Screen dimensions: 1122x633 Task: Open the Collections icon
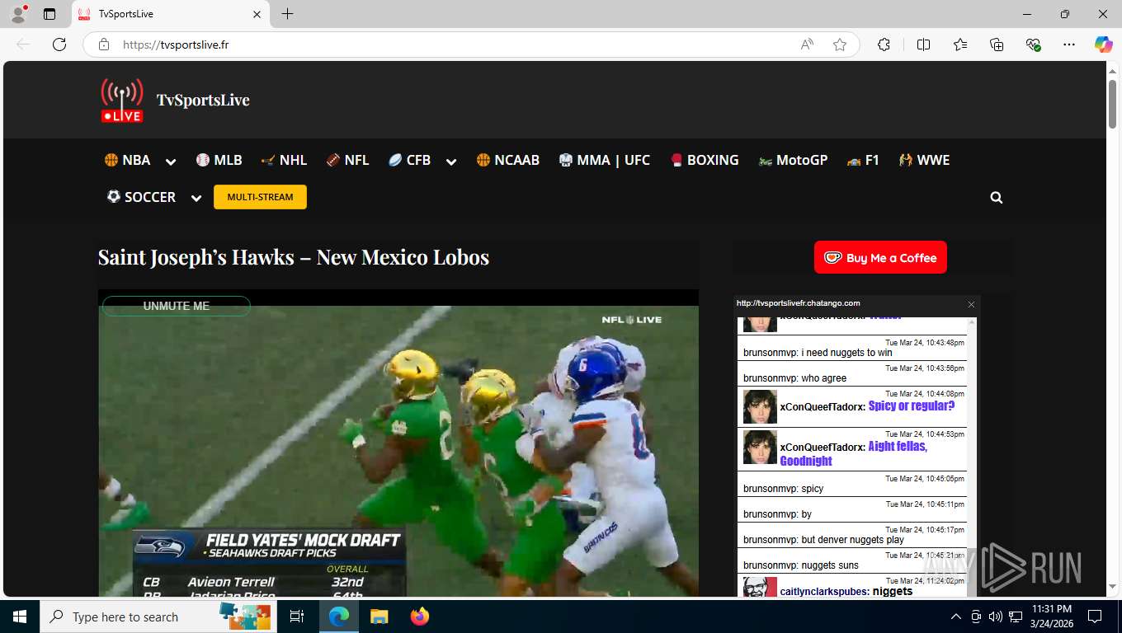tap(997, 45)
